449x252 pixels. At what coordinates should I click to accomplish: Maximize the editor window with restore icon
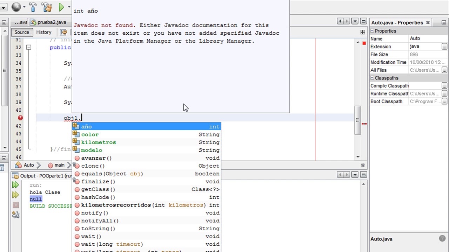click(x=363, y=21)
